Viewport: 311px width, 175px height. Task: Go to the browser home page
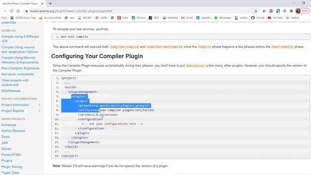pyautogui.click(x=18, y=11)
